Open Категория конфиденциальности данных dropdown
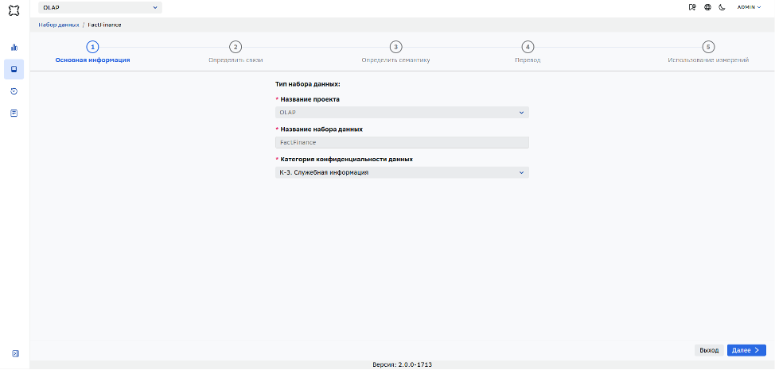The height and width of the screenshot is (370, 775). click(x=402, y=172)
